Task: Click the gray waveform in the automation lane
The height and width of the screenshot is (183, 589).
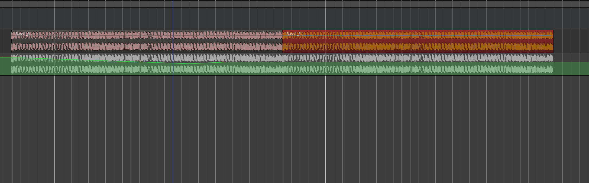Action: [352, 58]
